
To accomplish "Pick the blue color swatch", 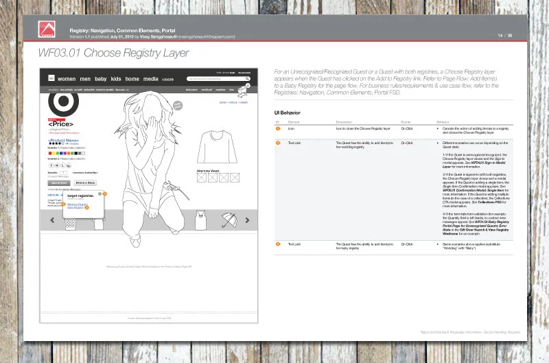I will (61, 153).
